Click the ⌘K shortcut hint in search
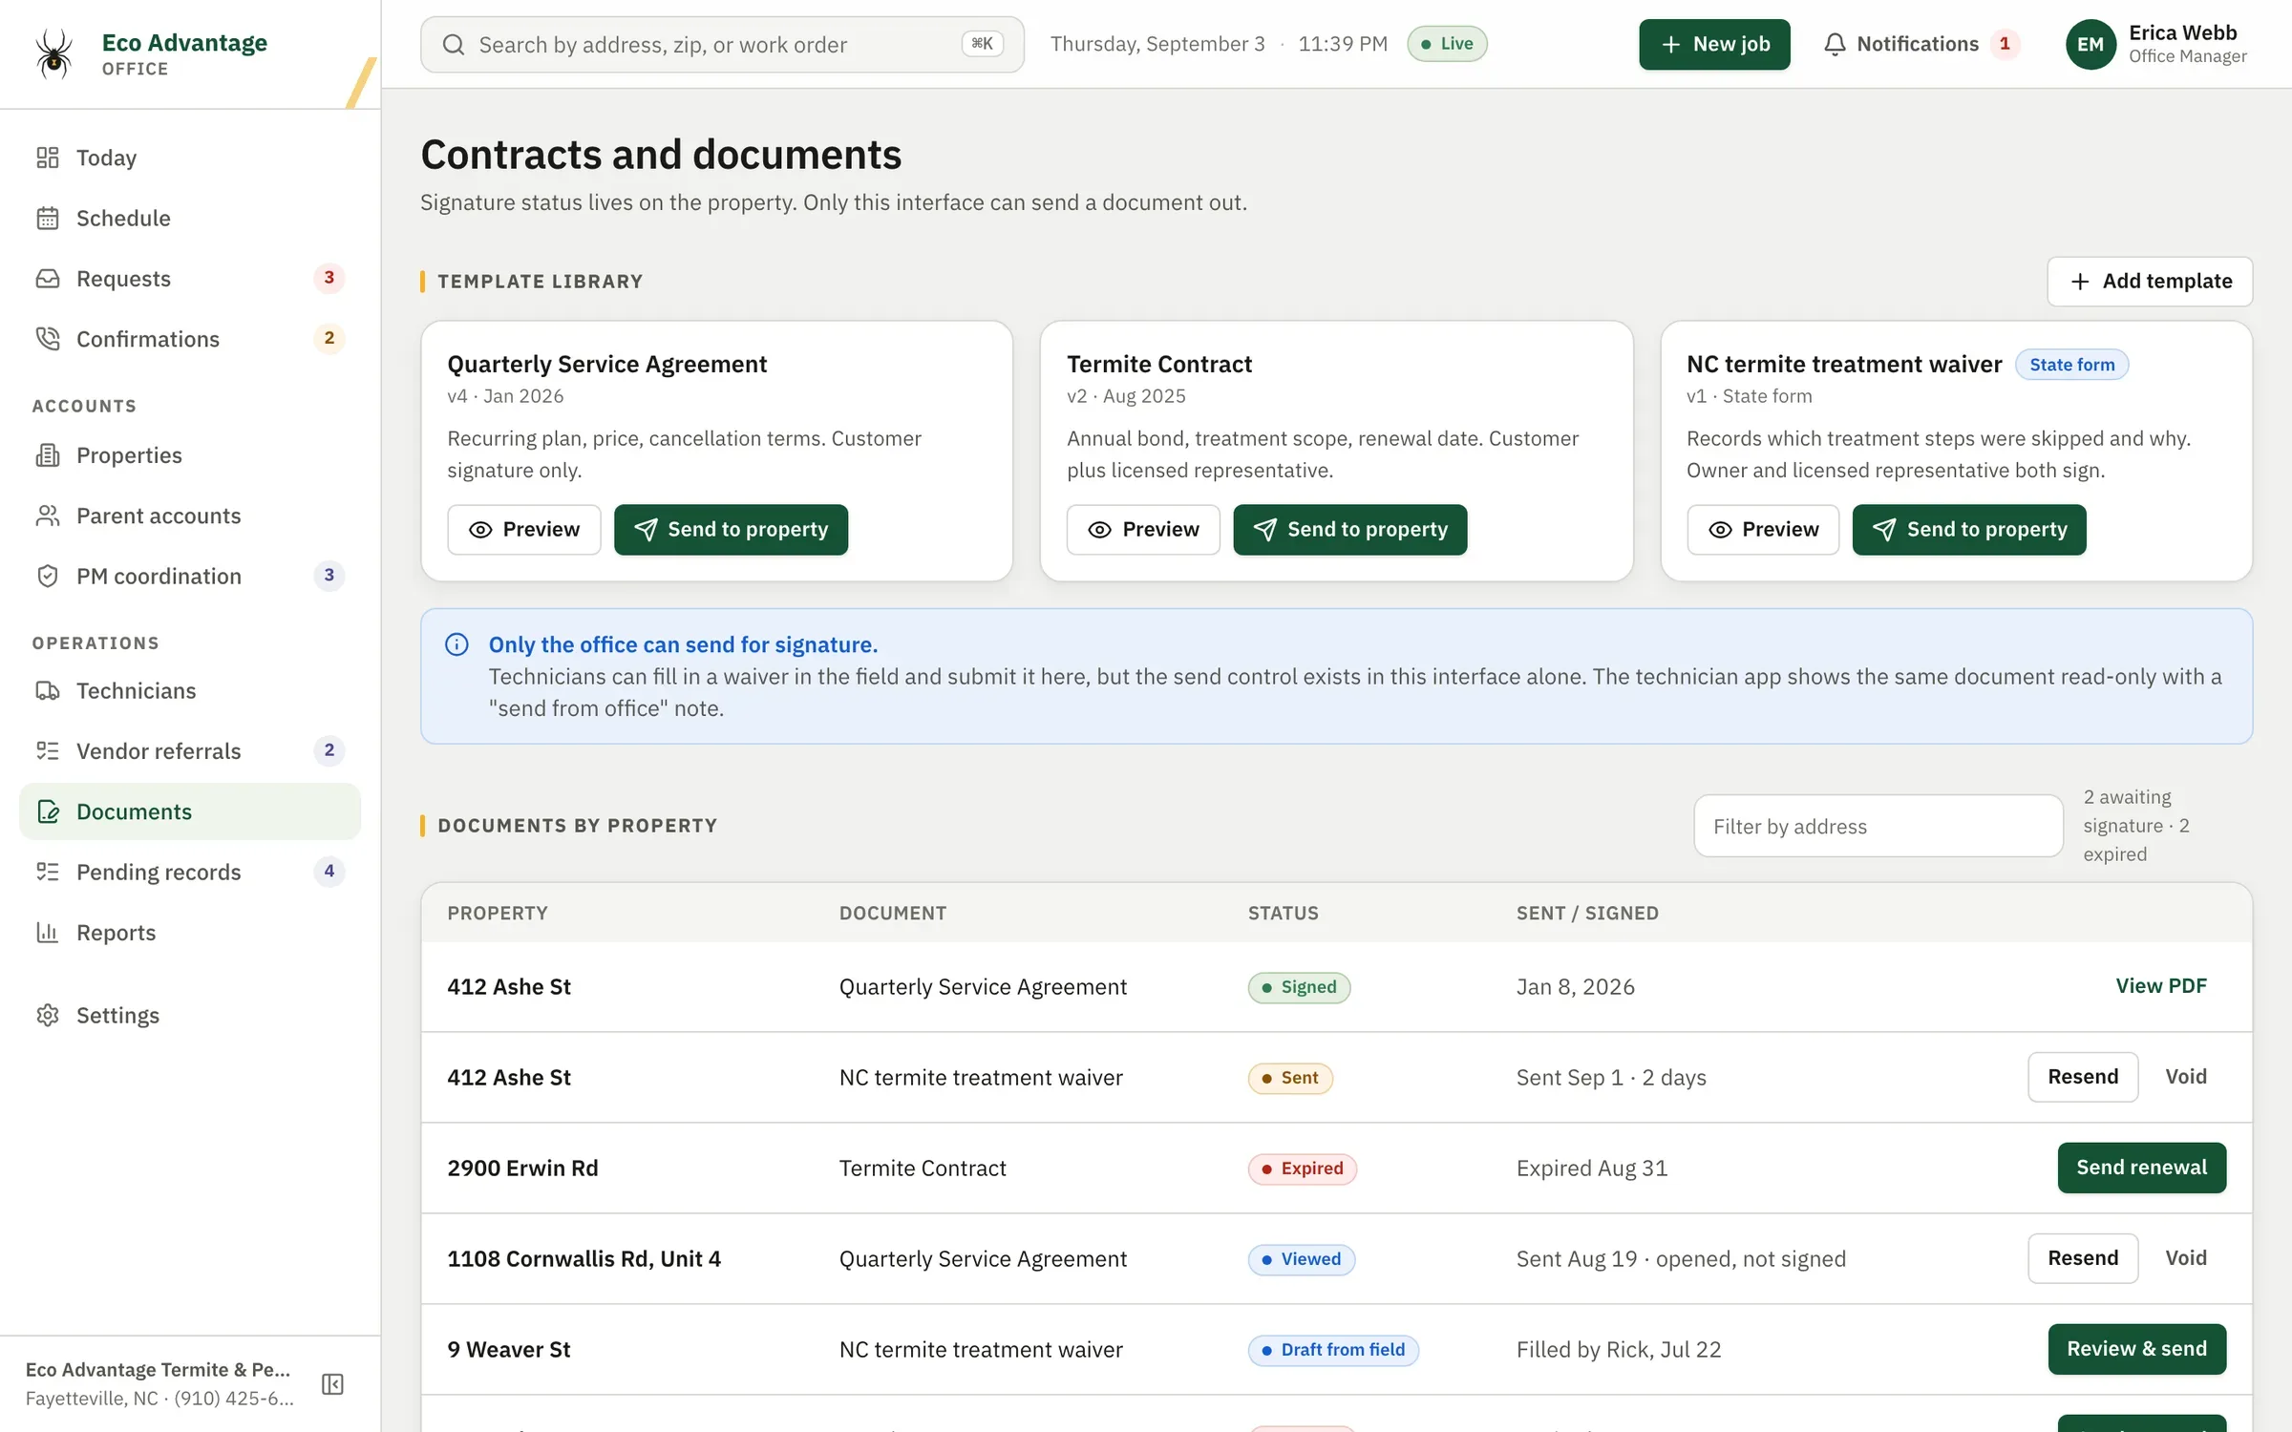Viewport: 2292px width, 1432px height. click(x=982, y=44)
